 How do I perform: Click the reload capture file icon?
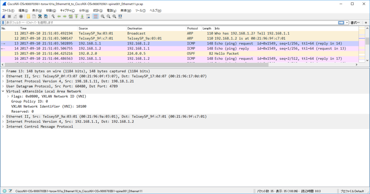coord(46,17)
